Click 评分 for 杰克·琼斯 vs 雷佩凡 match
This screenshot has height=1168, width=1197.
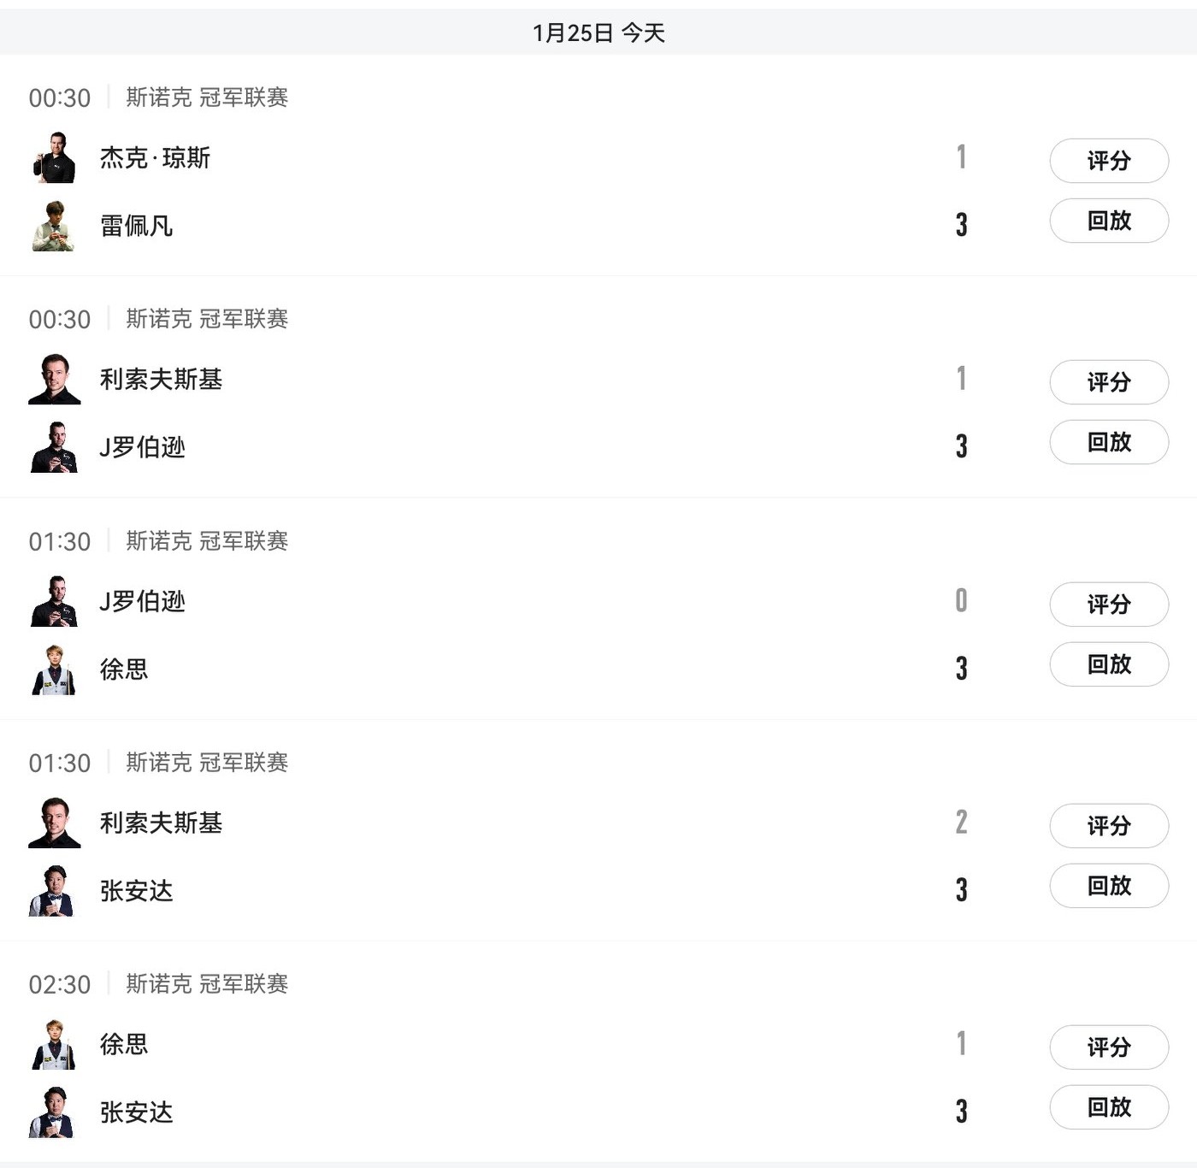pyautogui.click(x=1108, y=161)
